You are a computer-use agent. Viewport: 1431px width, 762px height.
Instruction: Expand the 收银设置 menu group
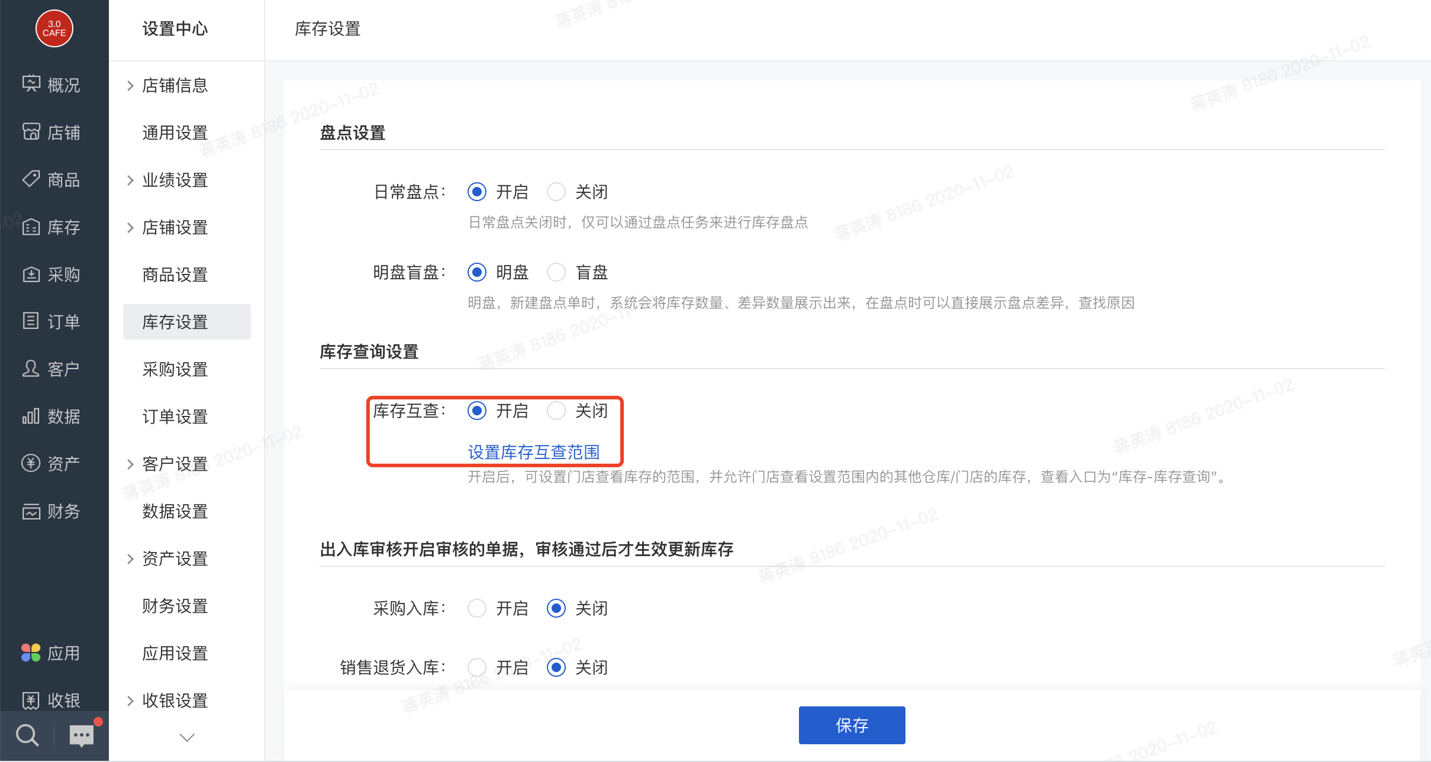[x=131, y=701]
